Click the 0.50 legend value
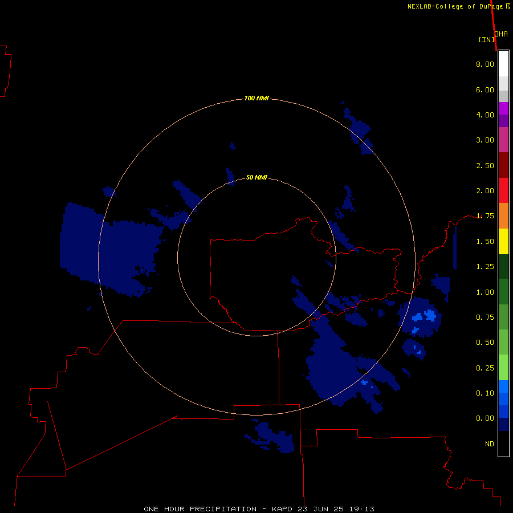Screen dimensions: 513x513 pyautogui.click(x=485, y=343)
